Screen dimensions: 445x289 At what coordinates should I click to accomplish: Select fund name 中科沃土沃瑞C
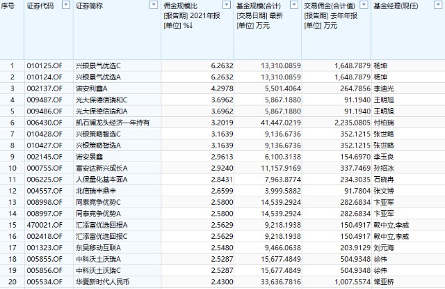pyautogui.click(x=98, y=270)
